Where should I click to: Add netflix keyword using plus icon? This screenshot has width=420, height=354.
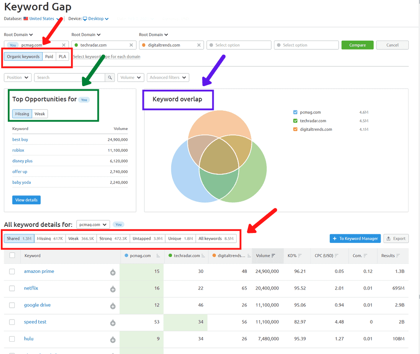tap(113, 290)
